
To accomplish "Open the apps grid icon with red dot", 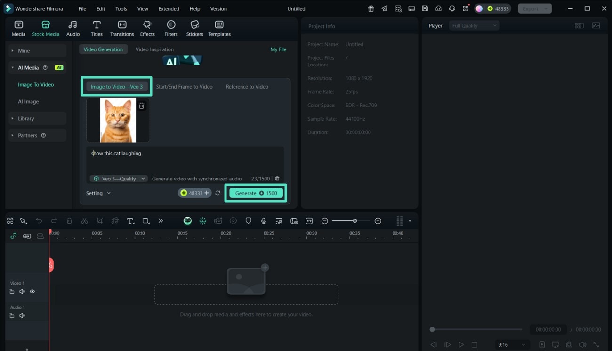I will [x=466, y=8].
